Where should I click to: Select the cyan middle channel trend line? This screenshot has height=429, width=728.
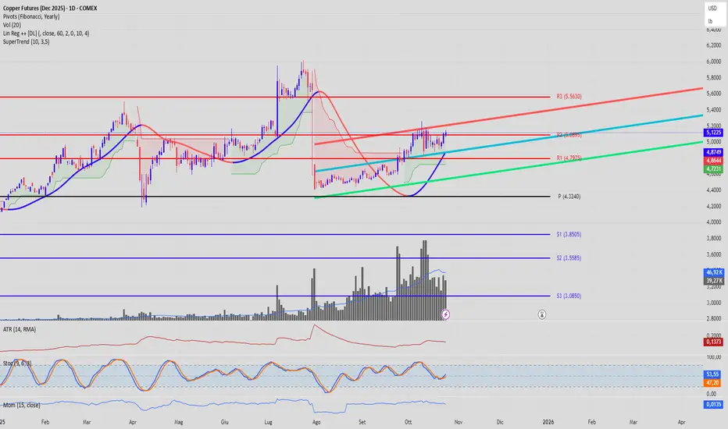[509, 144]
